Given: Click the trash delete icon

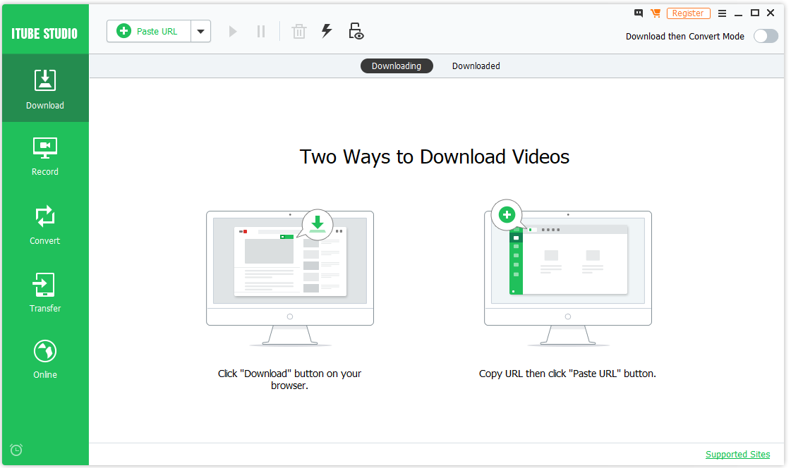Looking at the screenshot, I should coord(299,31).
